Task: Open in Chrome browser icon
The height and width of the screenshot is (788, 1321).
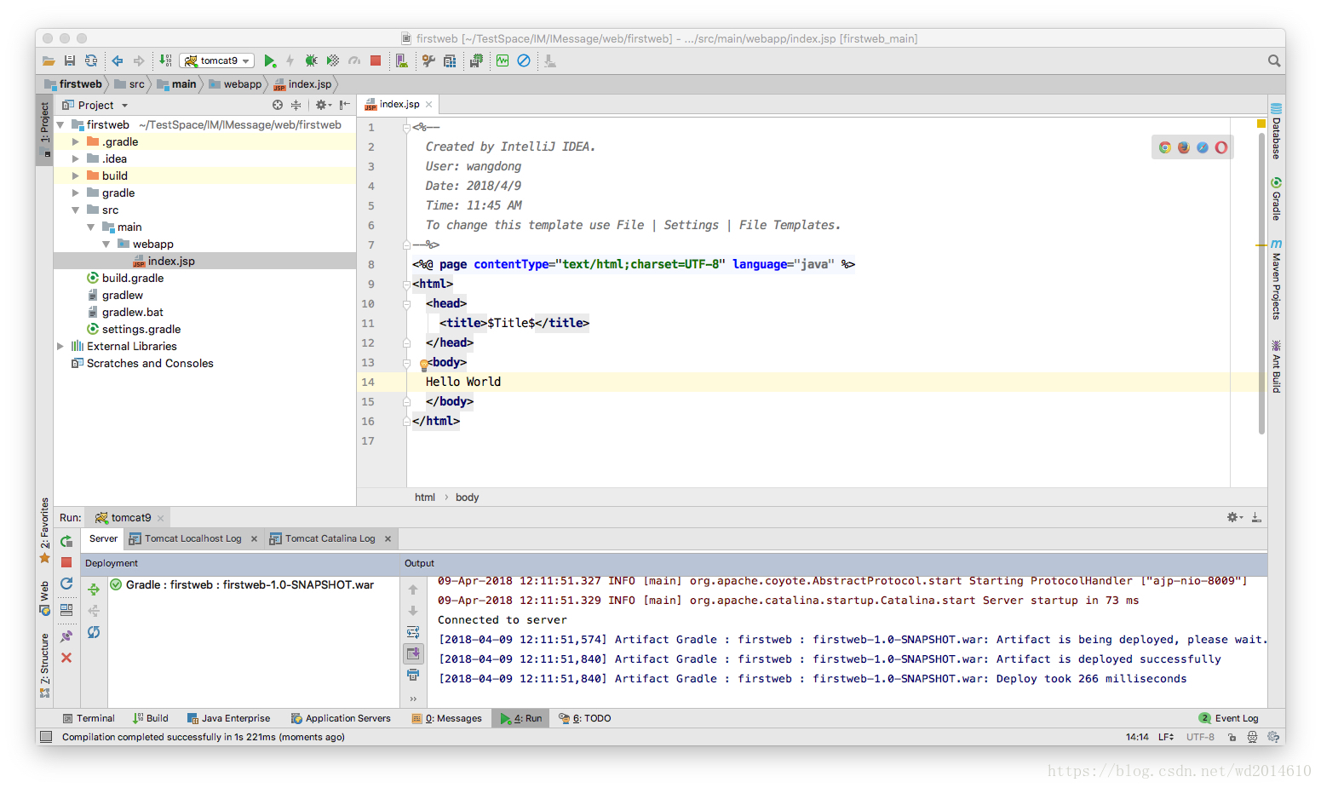Action: pyautogui.click(x=1165, y=147)
